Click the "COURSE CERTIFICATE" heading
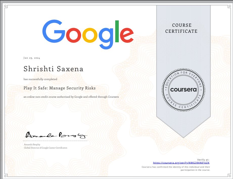The width and height of the screenshot is (233, 179). 181,28
